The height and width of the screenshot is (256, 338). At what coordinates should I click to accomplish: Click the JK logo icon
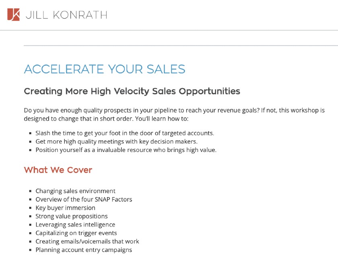(13, 15)
